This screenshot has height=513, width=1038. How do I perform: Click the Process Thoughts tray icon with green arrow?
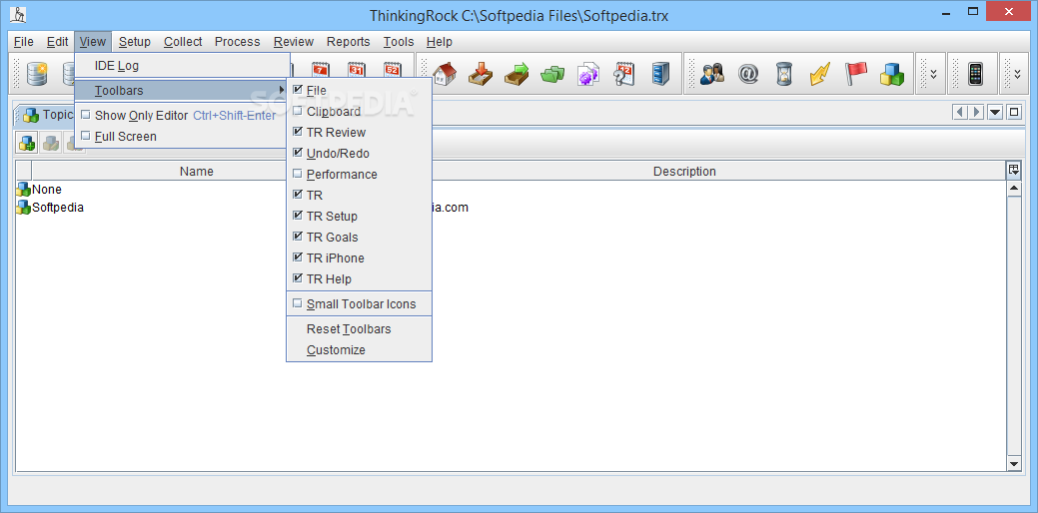coord(517,74)
